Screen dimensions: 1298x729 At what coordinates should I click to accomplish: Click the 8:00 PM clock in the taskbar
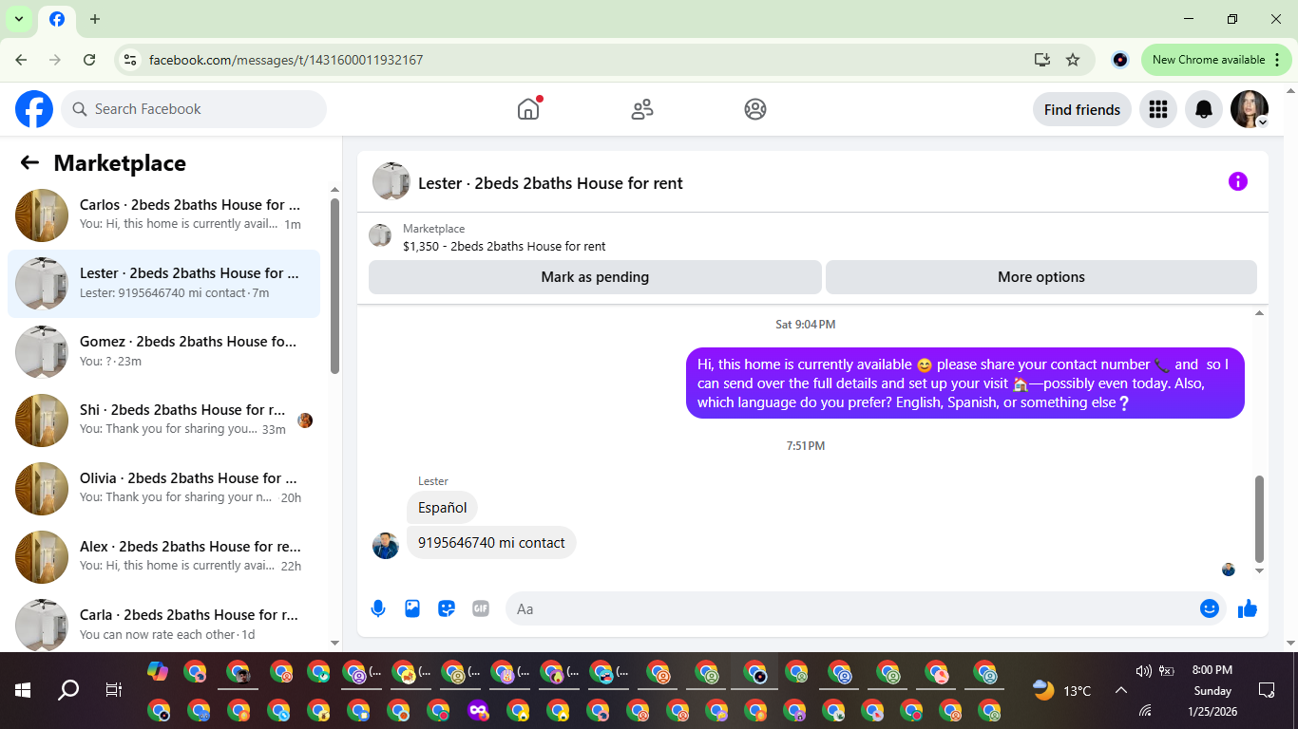1212,670
